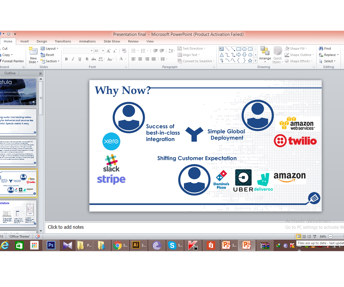Open the Animations ribbon tab
This screenshot has width=344, height=287.
click(87, 41)
